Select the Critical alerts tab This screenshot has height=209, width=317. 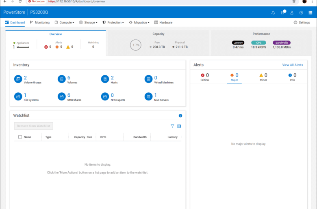point(205,77)
